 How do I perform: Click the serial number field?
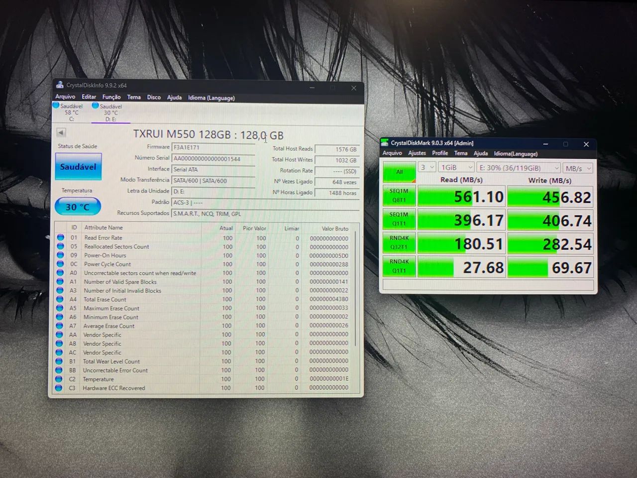coord(213,159)
